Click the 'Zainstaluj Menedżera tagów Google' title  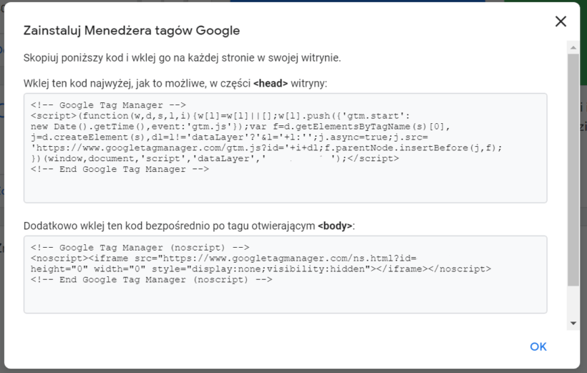coord(132,31)
